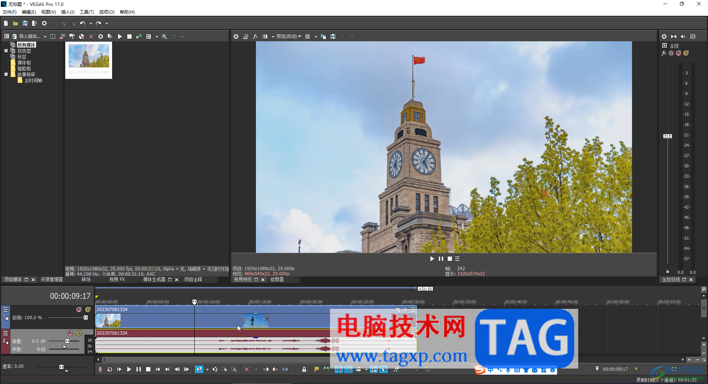Click the Media FX icon in project media toolbar
Viewport: 708px width, 384px height.
[110, 36]
